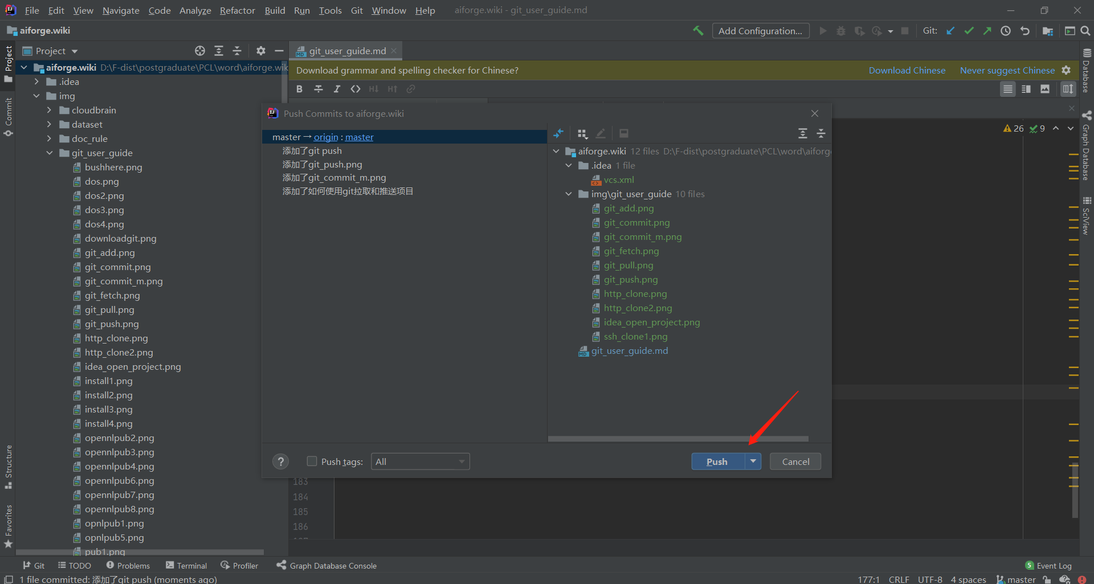1094x584 pixels.
Task: Hide the Project tool window
Action: (x=279, y=51)
